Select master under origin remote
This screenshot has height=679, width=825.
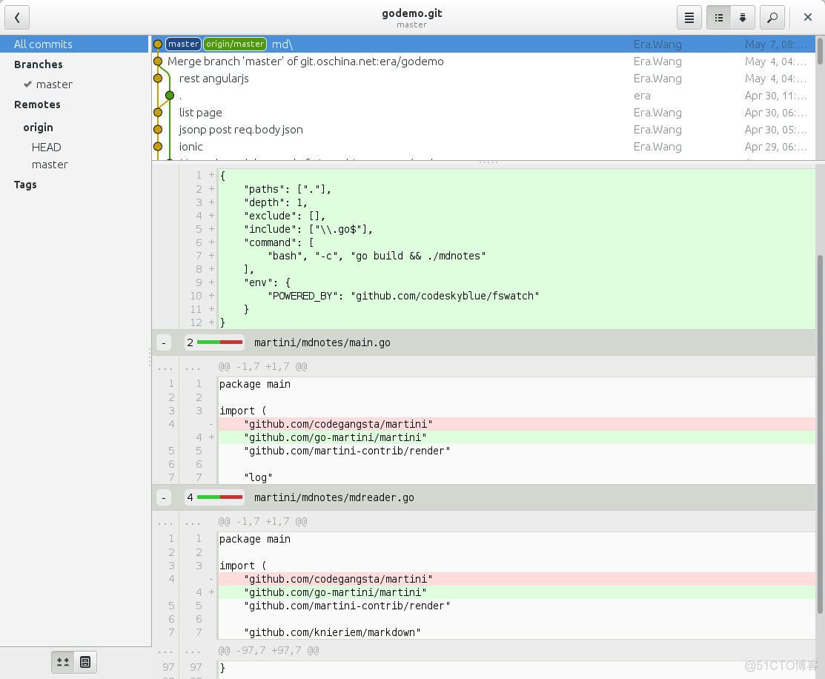pos(50,165)
